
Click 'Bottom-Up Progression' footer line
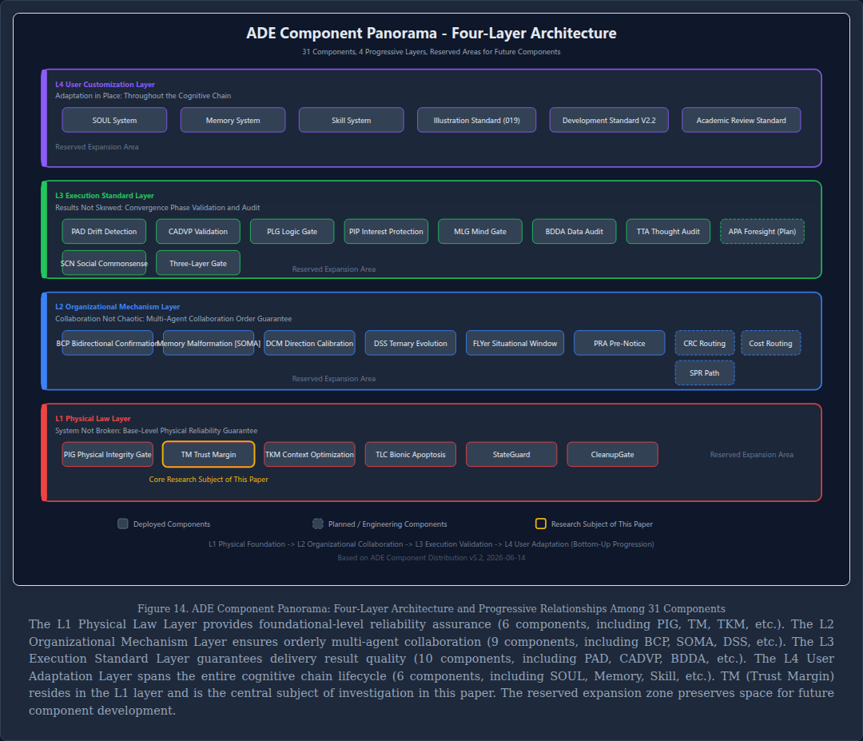[431, 544]
